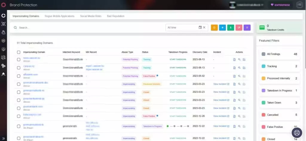Switch to Rogue Mobile Applications tab
The width and height of the screenshot is (306, 141).
tap(59, 16)
